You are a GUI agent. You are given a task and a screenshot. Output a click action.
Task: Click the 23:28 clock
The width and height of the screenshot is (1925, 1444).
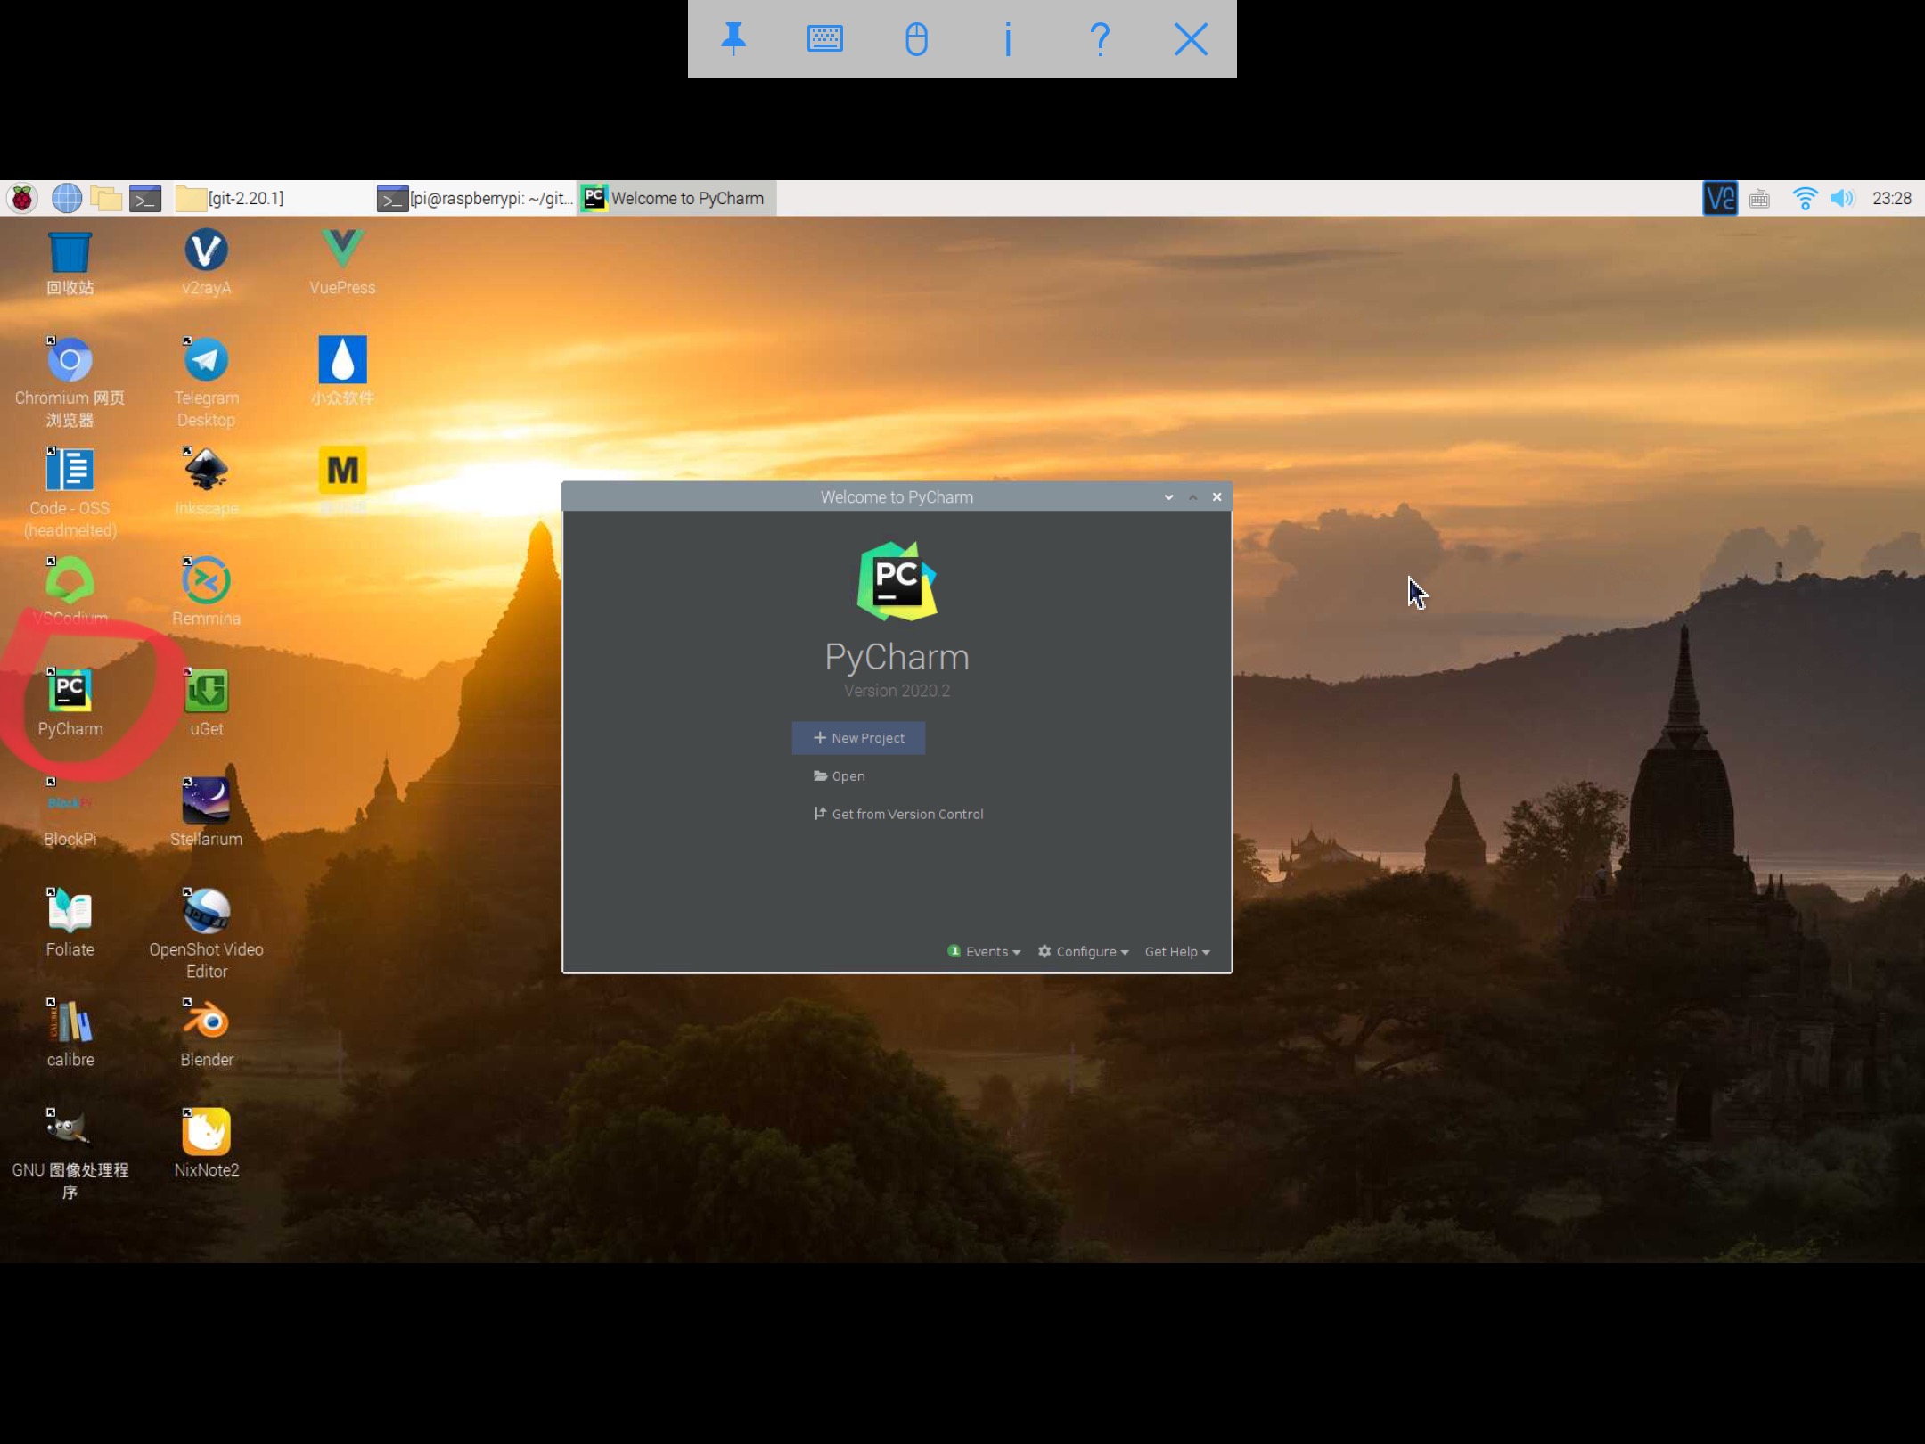coord(1891,198)
